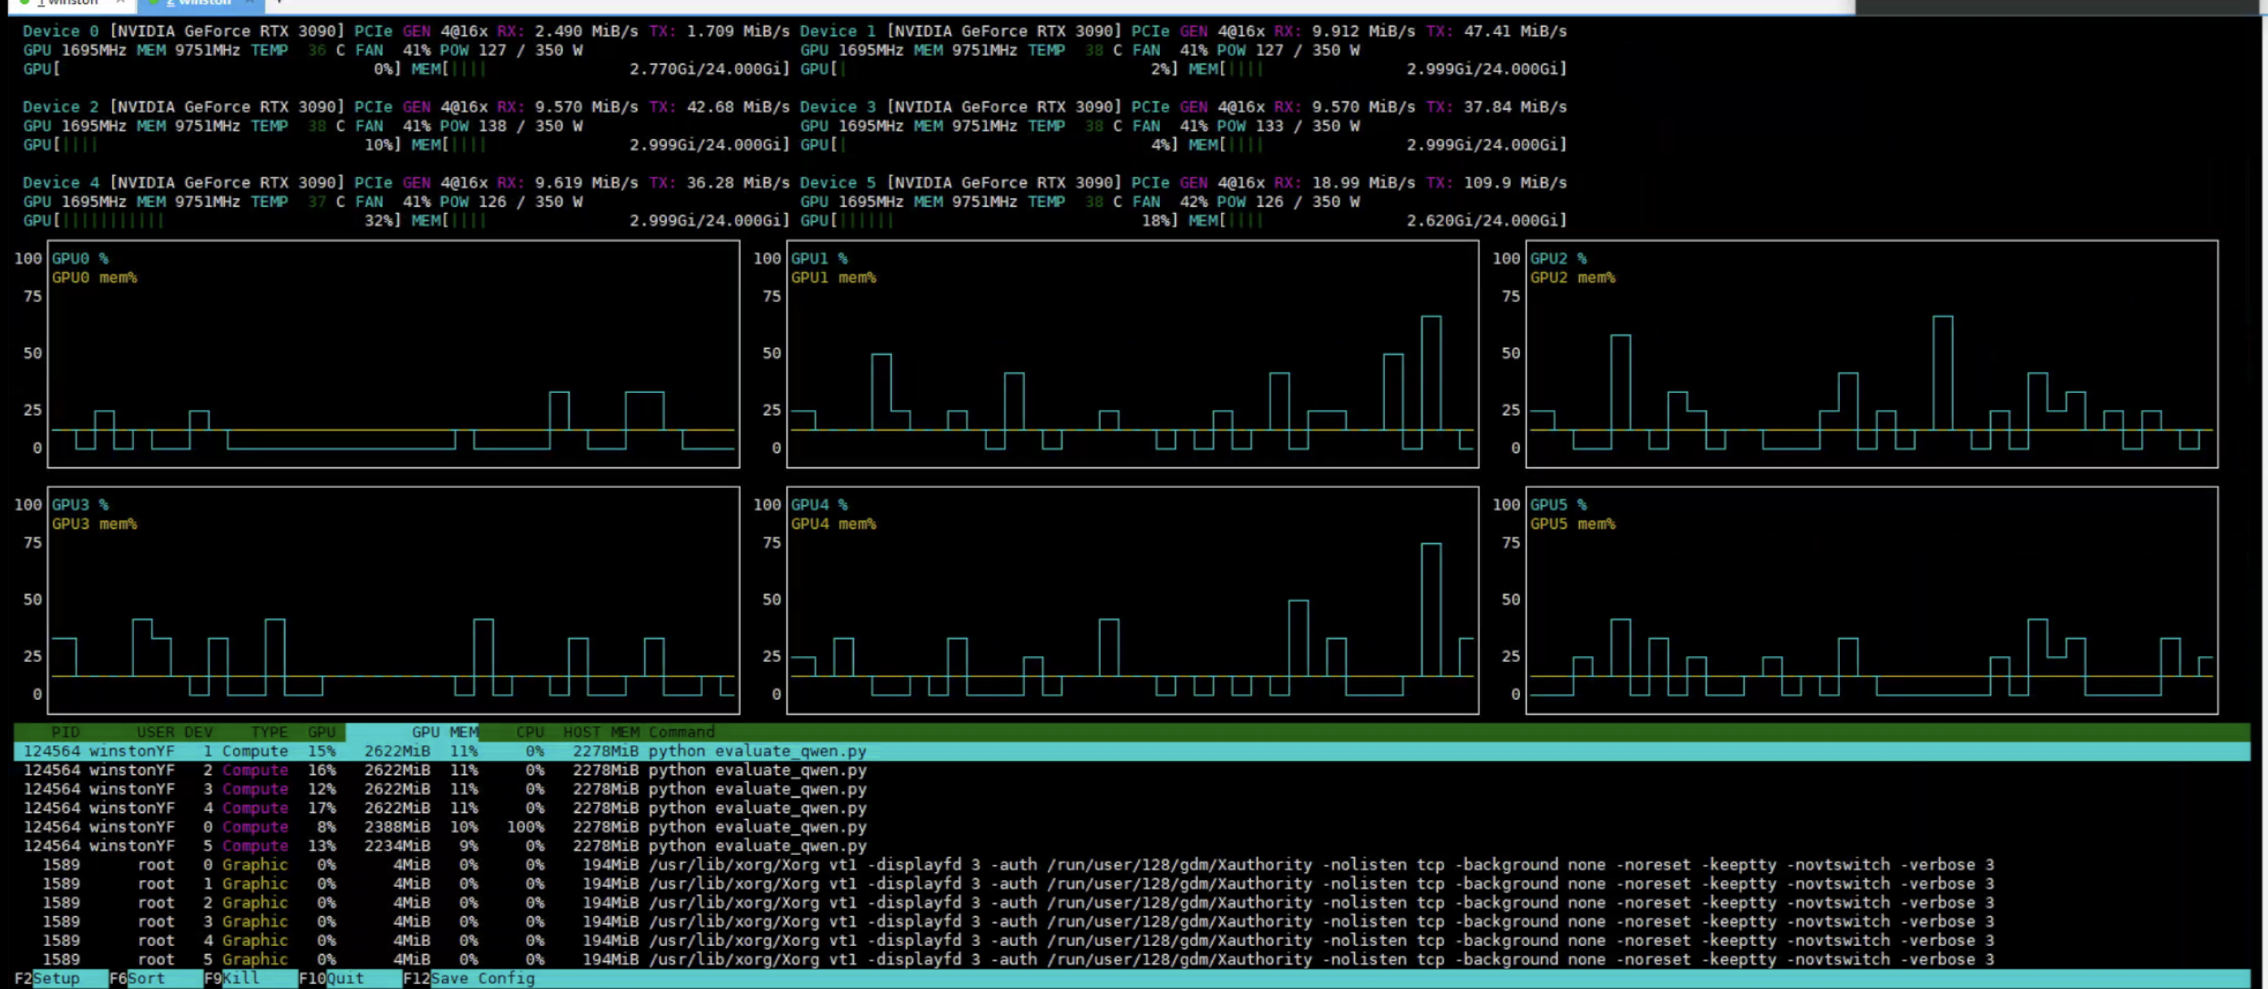Click the GPU0 mem% chart legend

point(94,277)
